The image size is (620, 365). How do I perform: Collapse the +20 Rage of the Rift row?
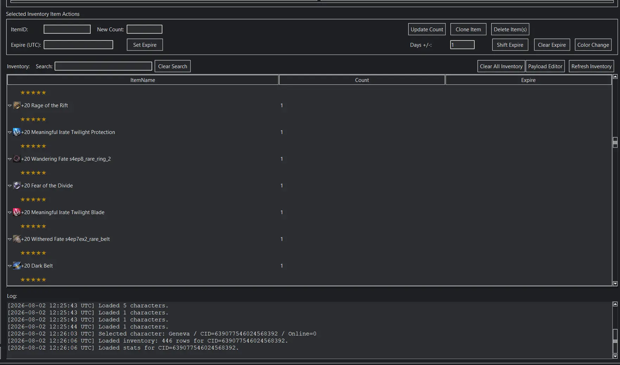click(x=10, y=105)
